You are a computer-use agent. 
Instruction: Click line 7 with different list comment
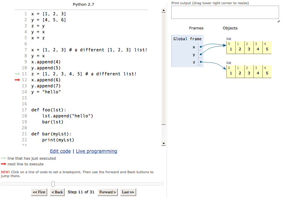(89, 50)
